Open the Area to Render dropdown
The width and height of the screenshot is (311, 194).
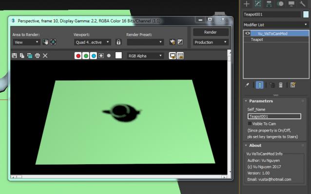pos(26,42)
